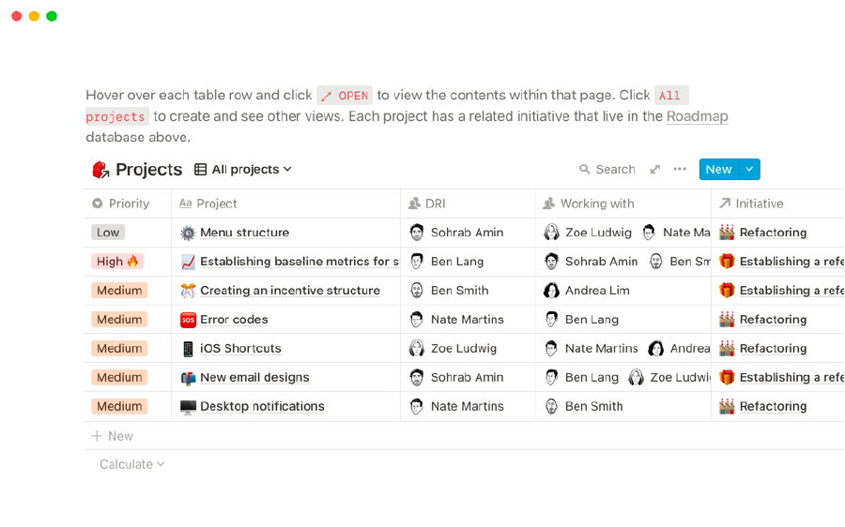The width and height of the screenshot is (845, 527).
Task: Click the monitor icon beside Desktop notifications
Action: 188,407
